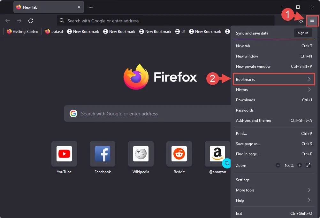Open the More tools submenu

pos(274,190)
